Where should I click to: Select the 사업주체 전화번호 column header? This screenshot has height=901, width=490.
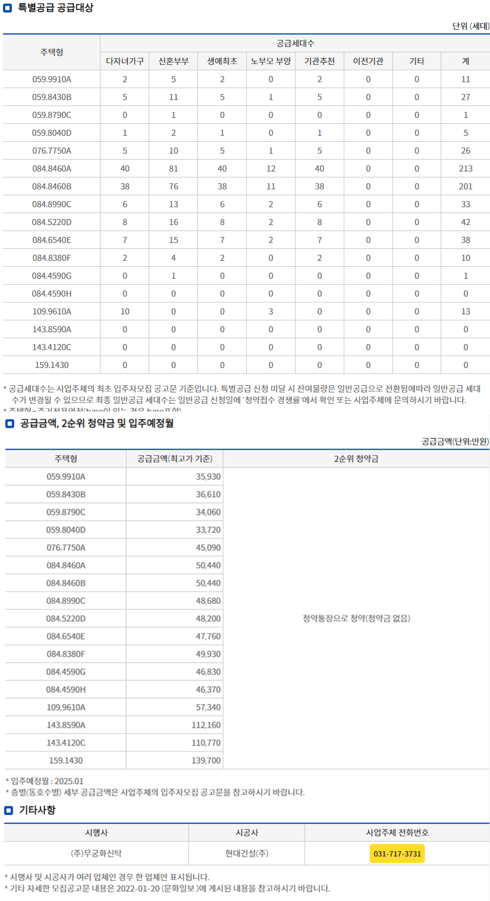click(x=397, y=833)
